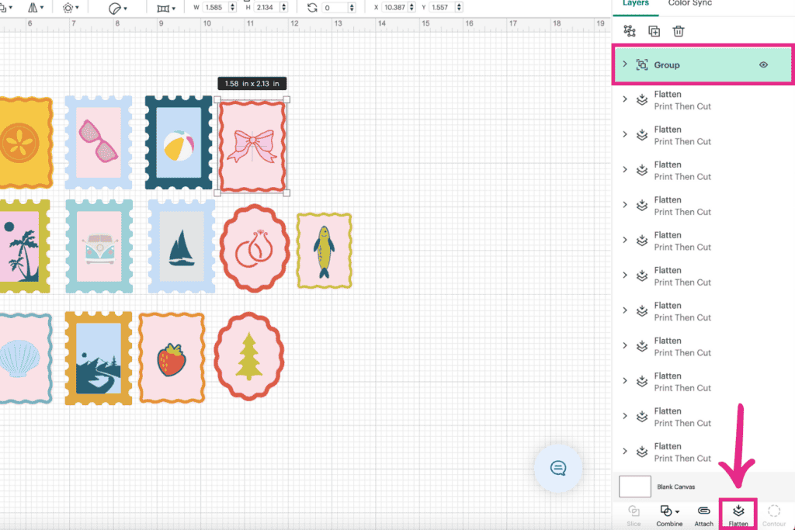Select the wedding rings stamp
The image size is (795, 530).
255,248
